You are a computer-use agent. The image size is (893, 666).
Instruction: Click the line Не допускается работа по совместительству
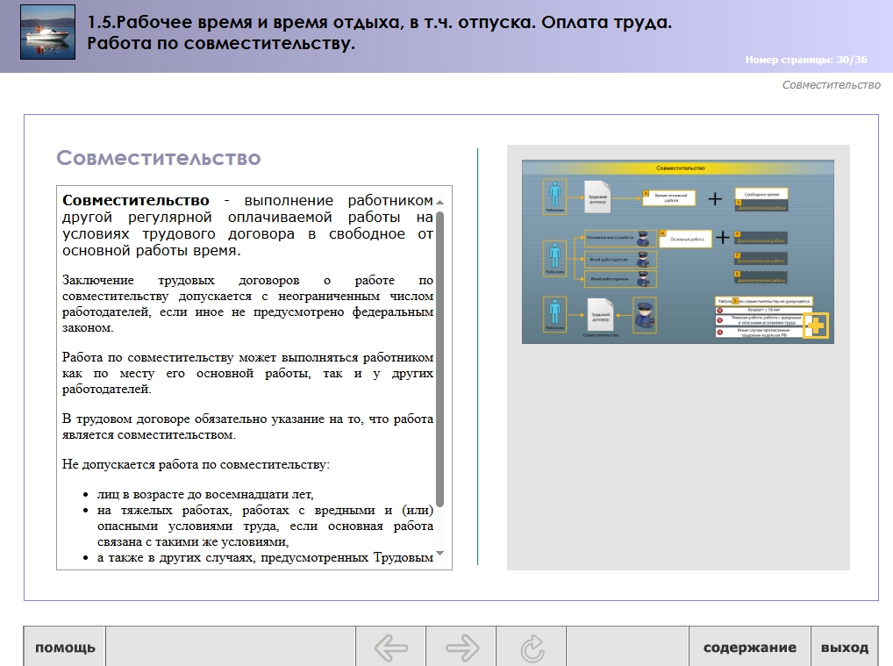(x=196, y=464)
